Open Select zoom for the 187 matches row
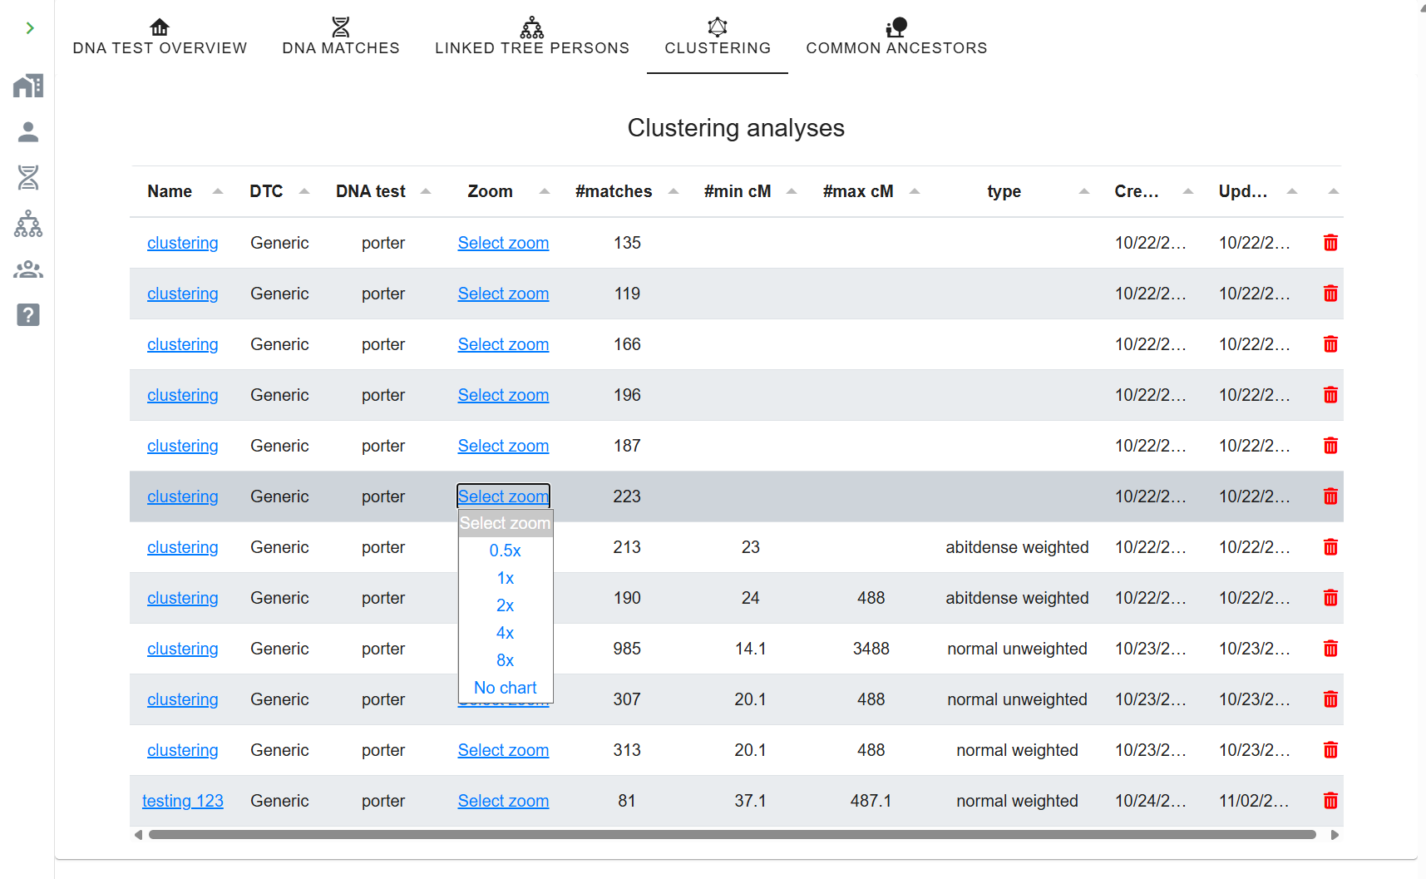The height and width of the screenshot is (879, 1426). click(x=503, y=446)
